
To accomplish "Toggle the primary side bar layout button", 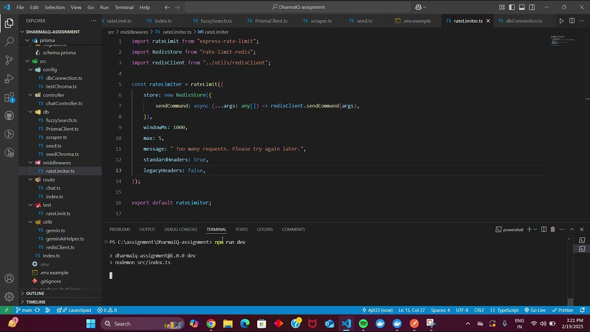I will [512, 7].
